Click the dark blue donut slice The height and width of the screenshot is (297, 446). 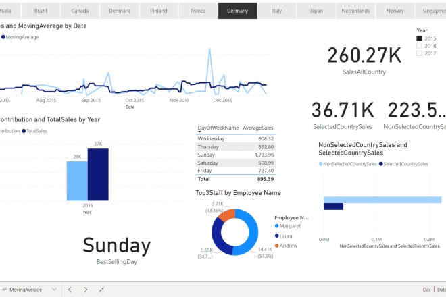point(218,236)
